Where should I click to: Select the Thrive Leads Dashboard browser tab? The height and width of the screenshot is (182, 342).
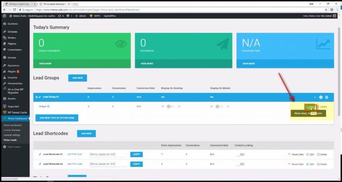[54, 4]
